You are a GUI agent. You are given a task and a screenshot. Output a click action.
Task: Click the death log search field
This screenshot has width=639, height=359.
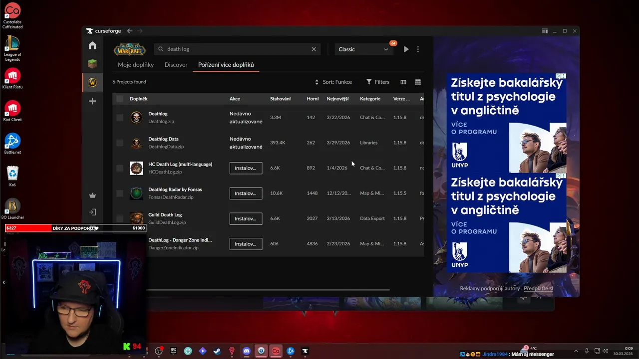[x=237, y=49]
